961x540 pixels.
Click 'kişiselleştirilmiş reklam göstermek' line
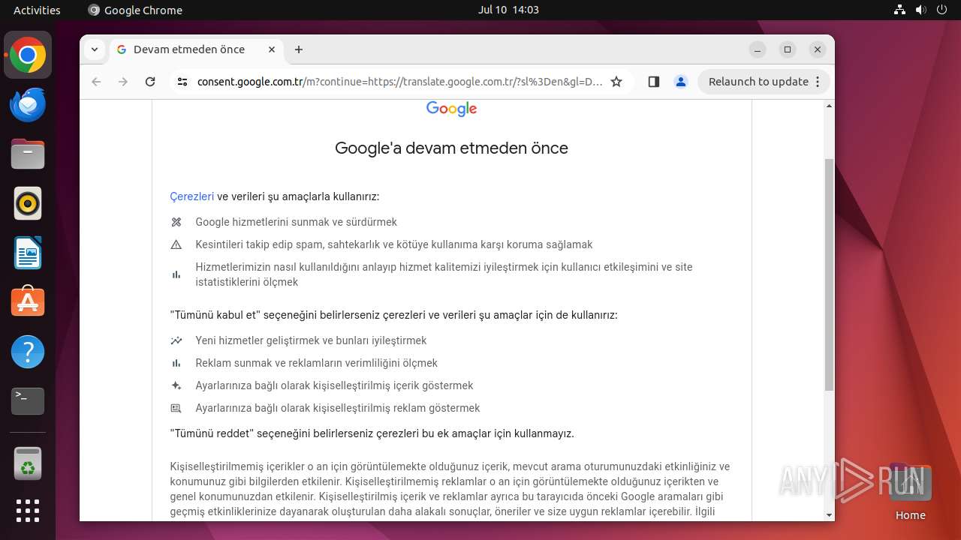click(337, 408)
